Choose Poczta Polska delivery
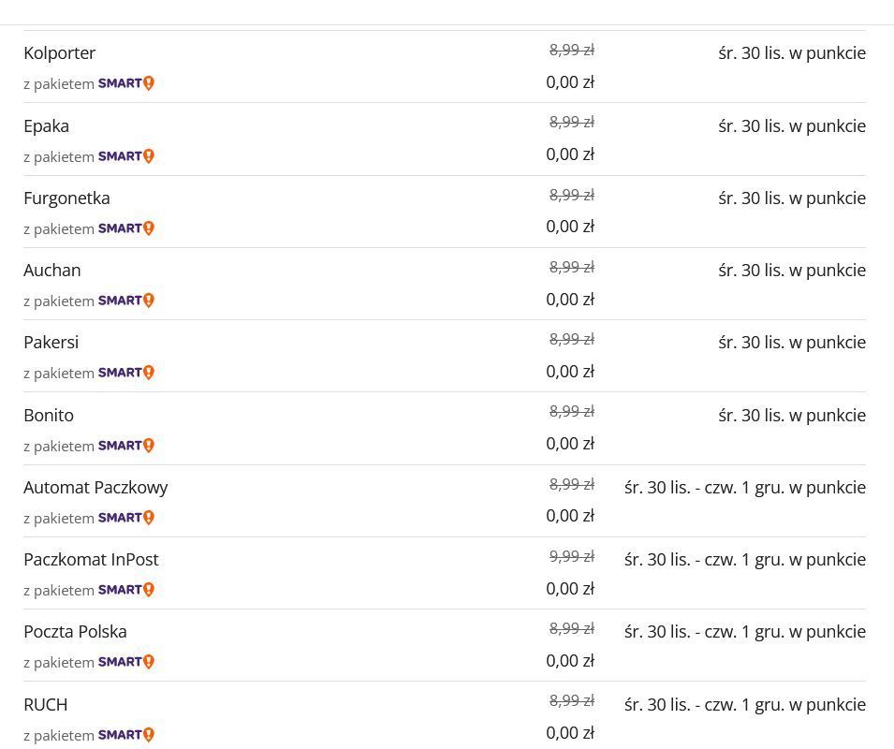894x749 pixels. (75, 632)
